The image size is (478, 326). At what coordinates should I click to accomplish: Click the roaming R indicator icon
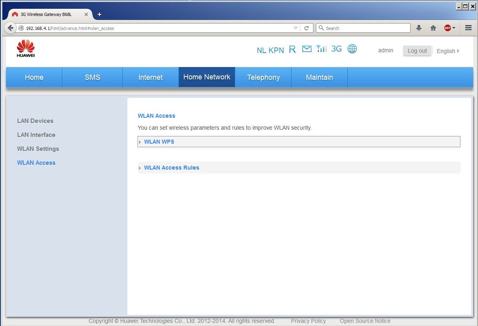(x=292, y=49)
